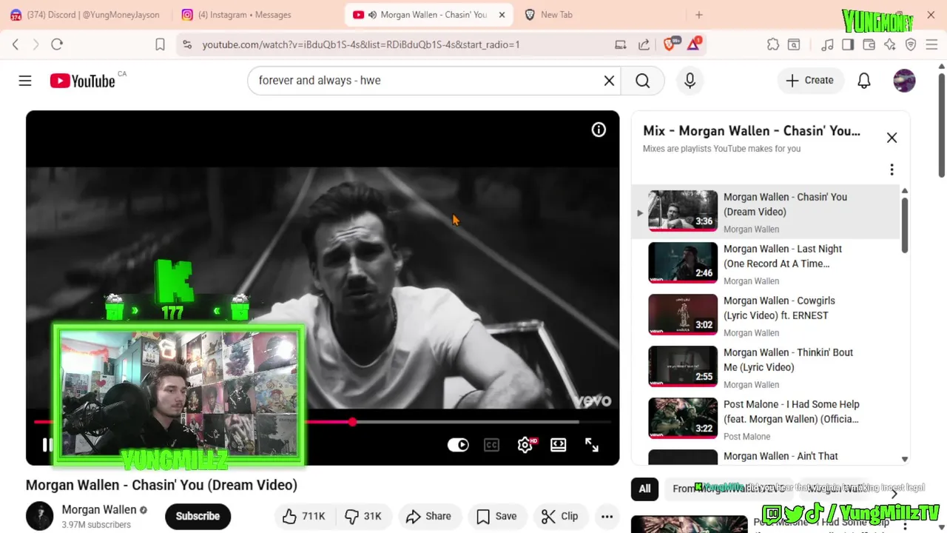
Task: Select the All filter chip
Action: tap(645, 489)
